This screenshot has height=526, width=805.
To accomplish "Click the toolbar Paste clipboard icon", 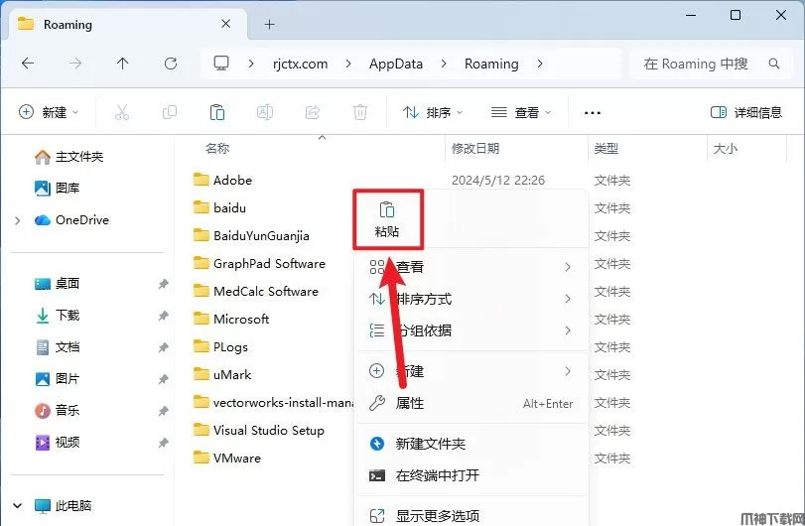I will pyautogui.click(x=217, y=112).
